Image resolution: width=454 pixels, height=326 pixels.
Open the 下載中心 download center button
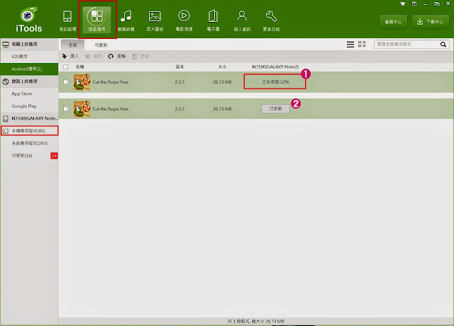pos(431,22)
